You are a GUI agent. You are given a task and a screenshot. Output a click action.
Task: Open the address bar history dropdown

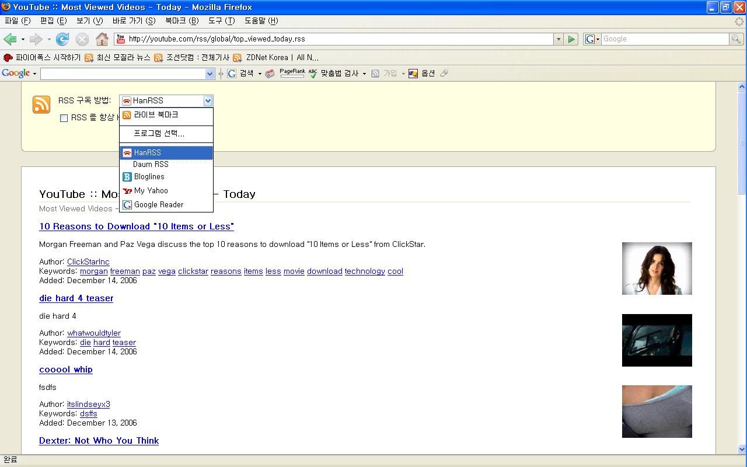click(558, 39)
